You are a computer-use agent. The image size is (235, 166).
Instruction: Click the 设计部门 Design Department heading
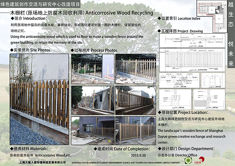[x=186, y=149]
